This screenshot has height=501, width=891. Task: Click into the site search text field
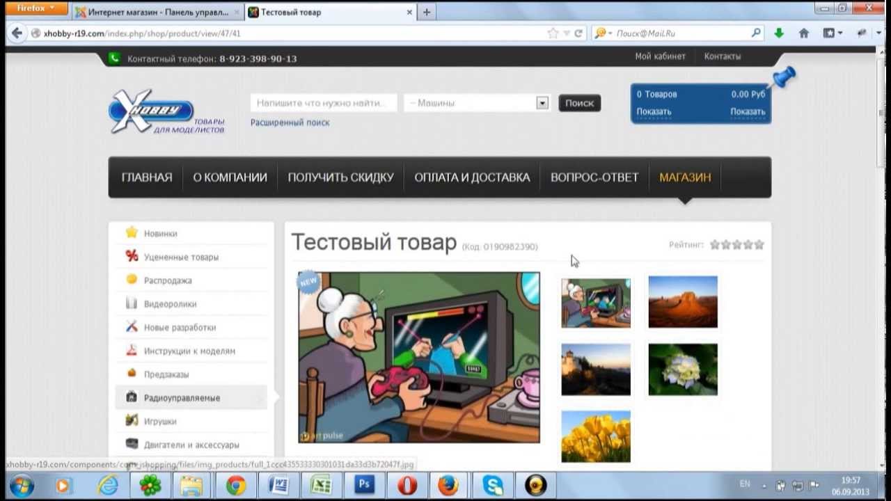click(324, 103)
